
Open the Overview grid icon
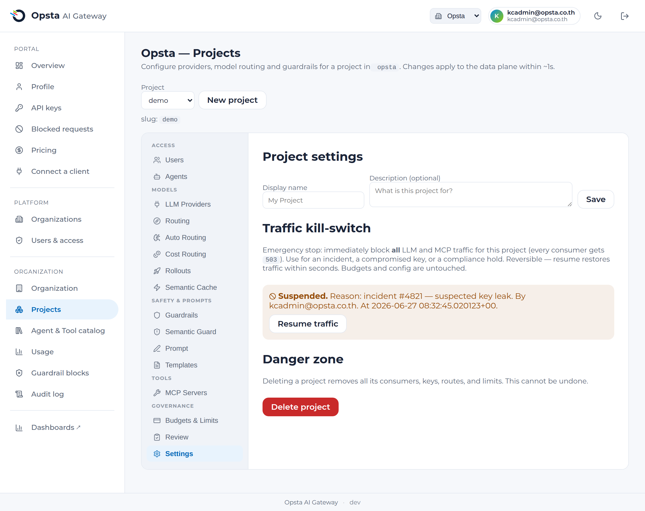click(19, 66)
